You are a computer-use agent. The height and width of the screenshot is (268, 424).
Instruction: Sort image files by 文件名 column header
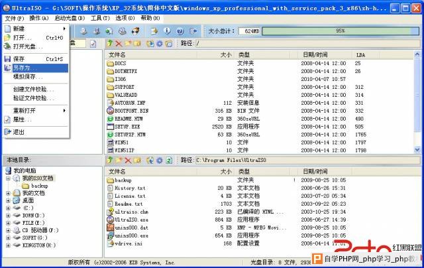pyautogui.click(x=151, y=55)
